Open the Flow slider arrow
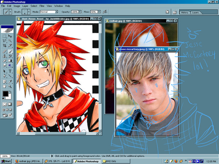219x164 pixels. point(99,12)
